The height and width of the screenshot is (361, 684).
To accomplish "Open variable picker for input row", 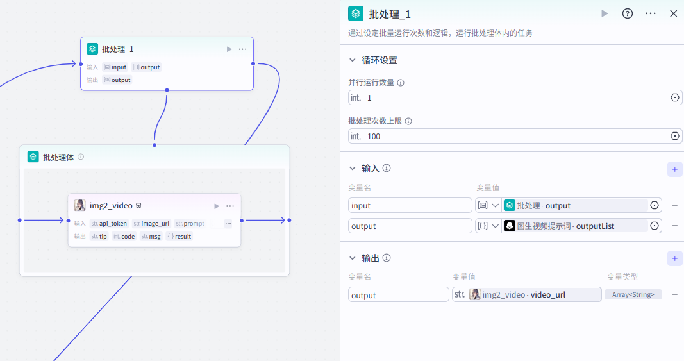I will point(655,205).
